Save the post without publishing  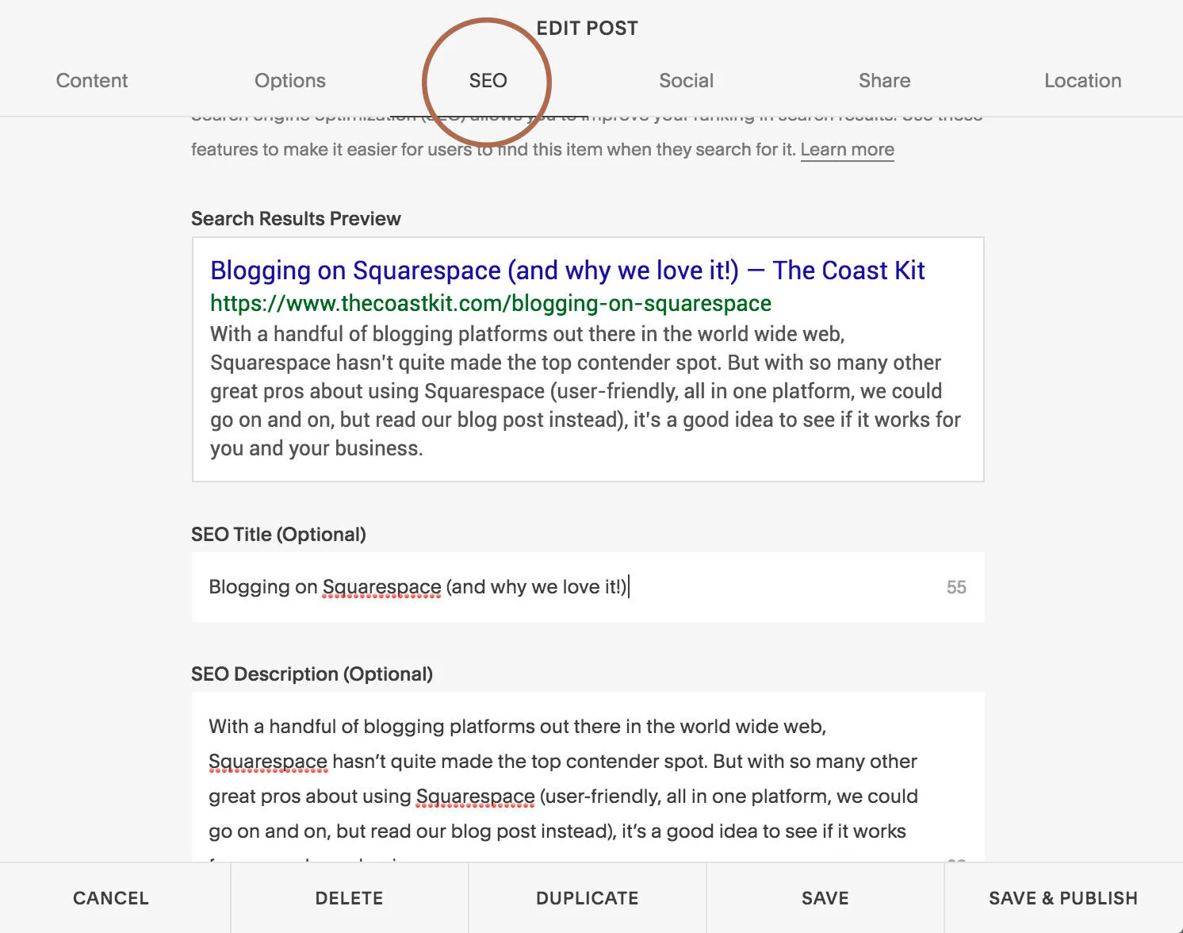pos(825,898)
